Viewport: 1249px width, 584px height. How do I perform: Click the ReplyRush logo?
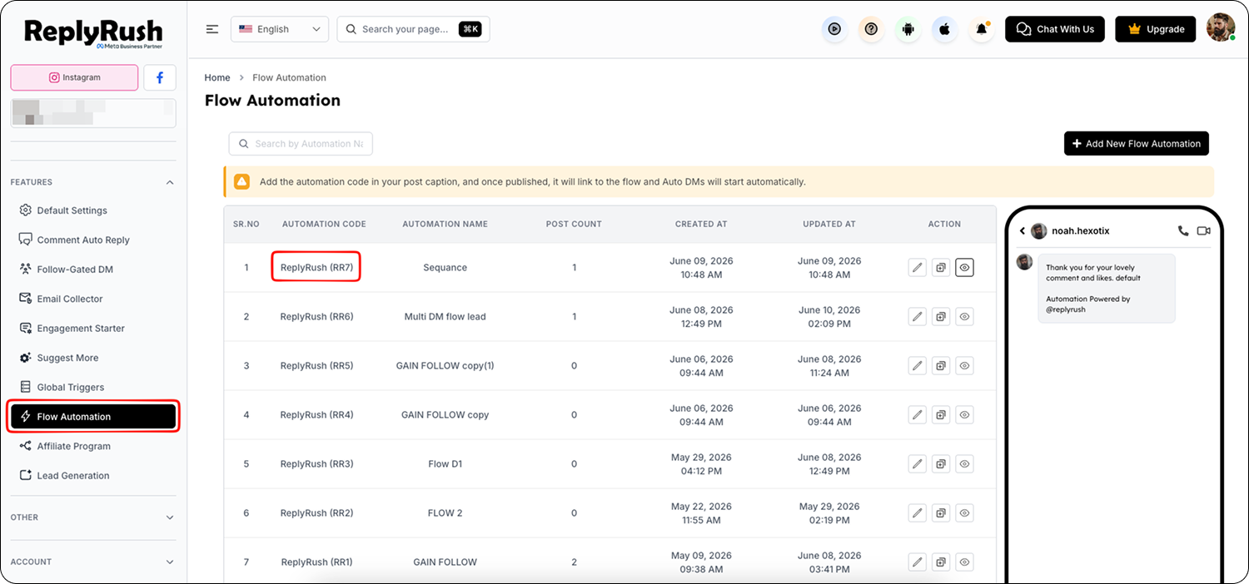[93, 33]
